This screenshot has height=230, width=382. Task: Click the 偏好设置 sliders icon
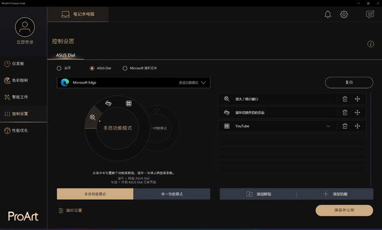pyautogui.click(x=60, y=211)
